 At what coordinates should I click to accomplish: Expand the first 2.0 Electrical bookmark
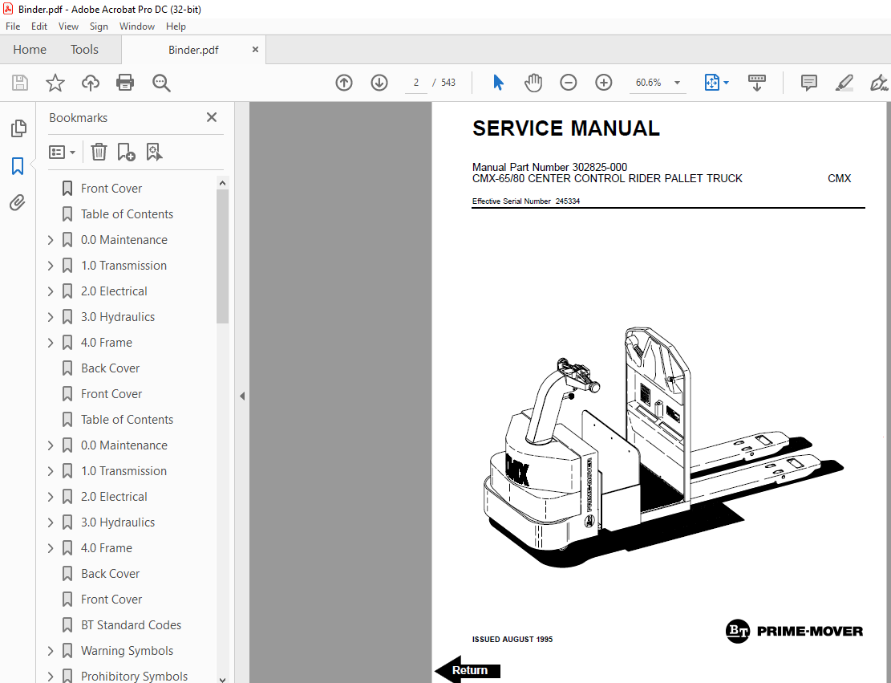tap(51, 291)
